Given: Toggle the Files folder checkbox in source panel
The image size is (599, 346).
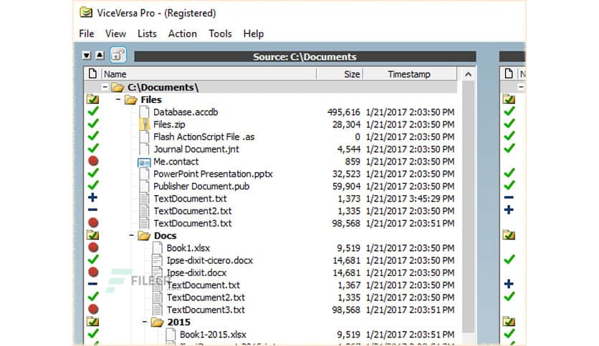Looking at the screenshot, I should point(92,99).
